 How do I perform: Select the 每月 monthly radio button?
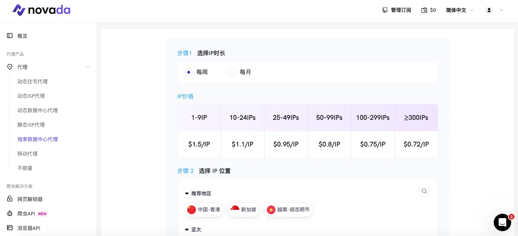(232, 72)
